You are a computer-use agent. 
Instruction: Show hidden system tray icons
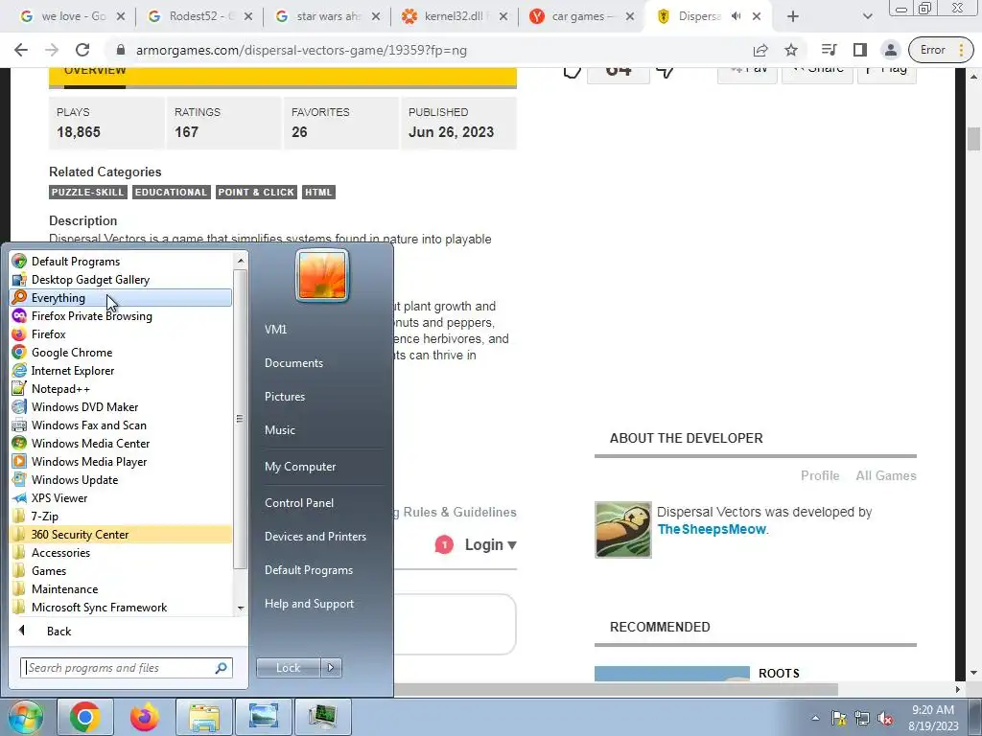click(815, 719)
